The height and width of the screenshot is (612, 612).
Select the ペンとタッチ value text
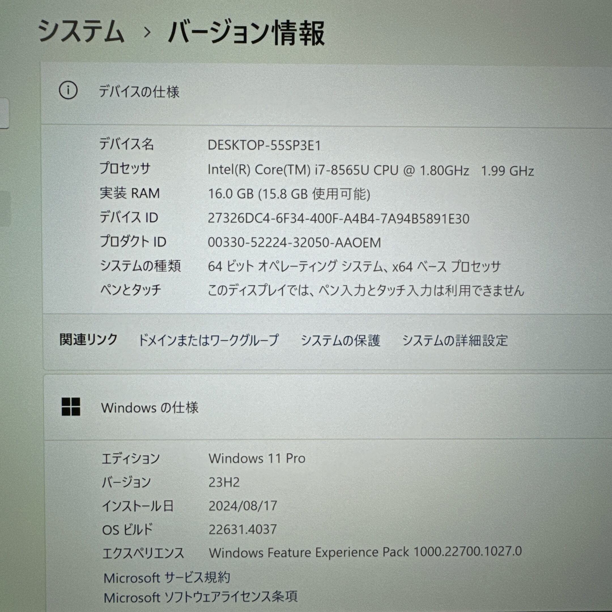[x=366, y=290]
